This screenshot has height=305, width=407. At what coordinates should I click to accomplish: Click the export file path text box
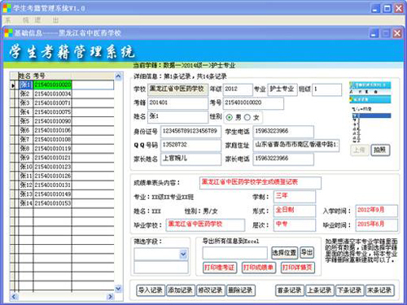(234, 253)
